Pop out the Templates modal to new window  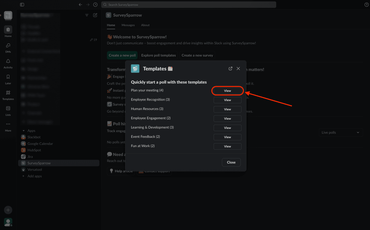click(230, 69)
